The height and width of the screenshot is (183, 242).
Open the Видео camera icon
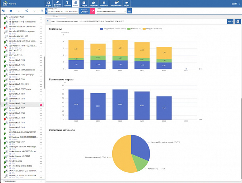(127, 4)
